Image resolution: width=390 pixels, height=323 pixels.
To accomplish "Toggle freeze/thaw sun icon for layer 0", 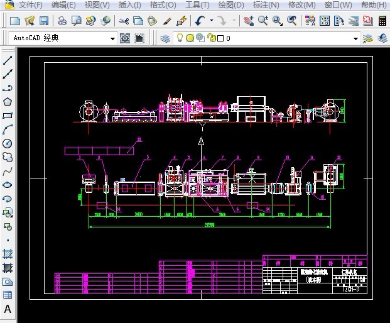I will tap(190, 38).
